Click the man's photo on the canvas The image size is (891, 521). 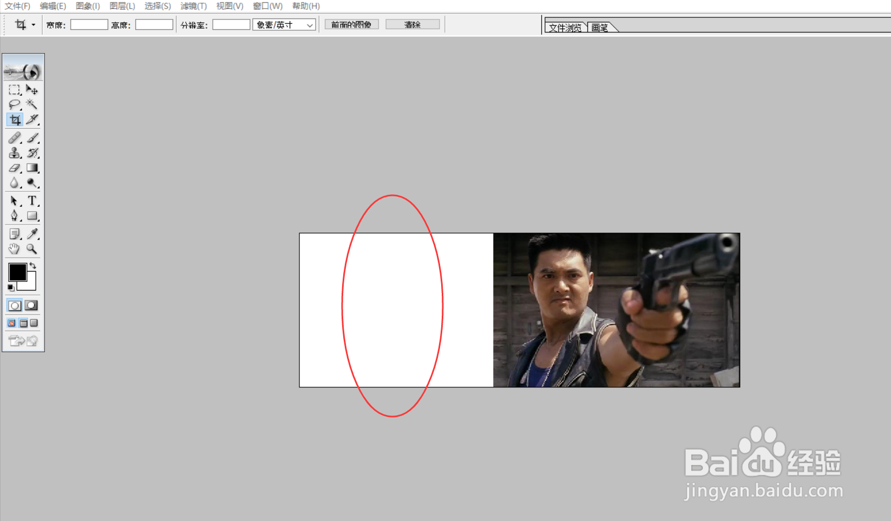click(617, 310)
